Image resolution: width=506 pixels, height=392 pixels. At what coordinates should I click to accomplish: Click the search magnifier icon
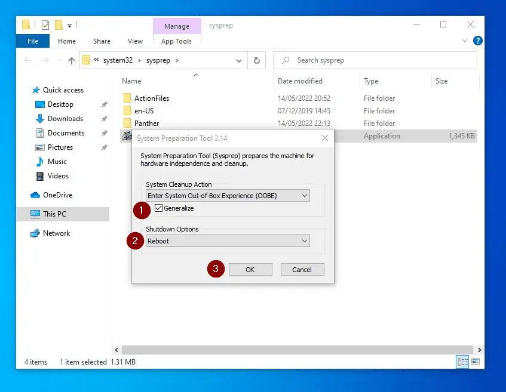point(286,60)
